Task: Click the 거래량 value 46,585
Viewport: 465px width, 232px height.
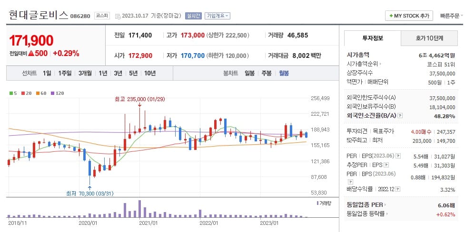Action: 298,35
